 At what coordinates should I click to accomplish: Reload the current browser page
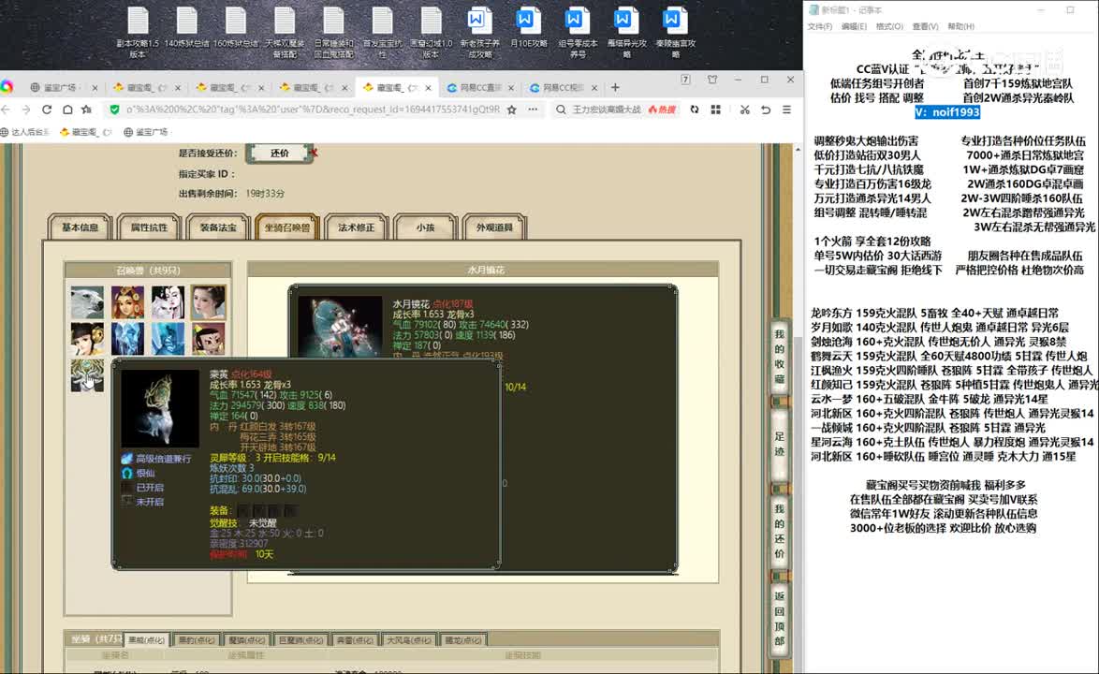(46, 110)
